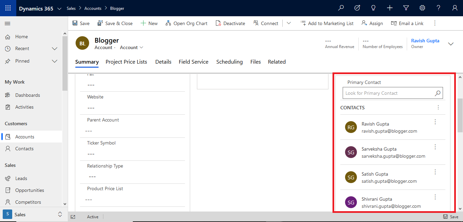Deactivate the Blogger account
463x222 pixels.
coord(230,23)
